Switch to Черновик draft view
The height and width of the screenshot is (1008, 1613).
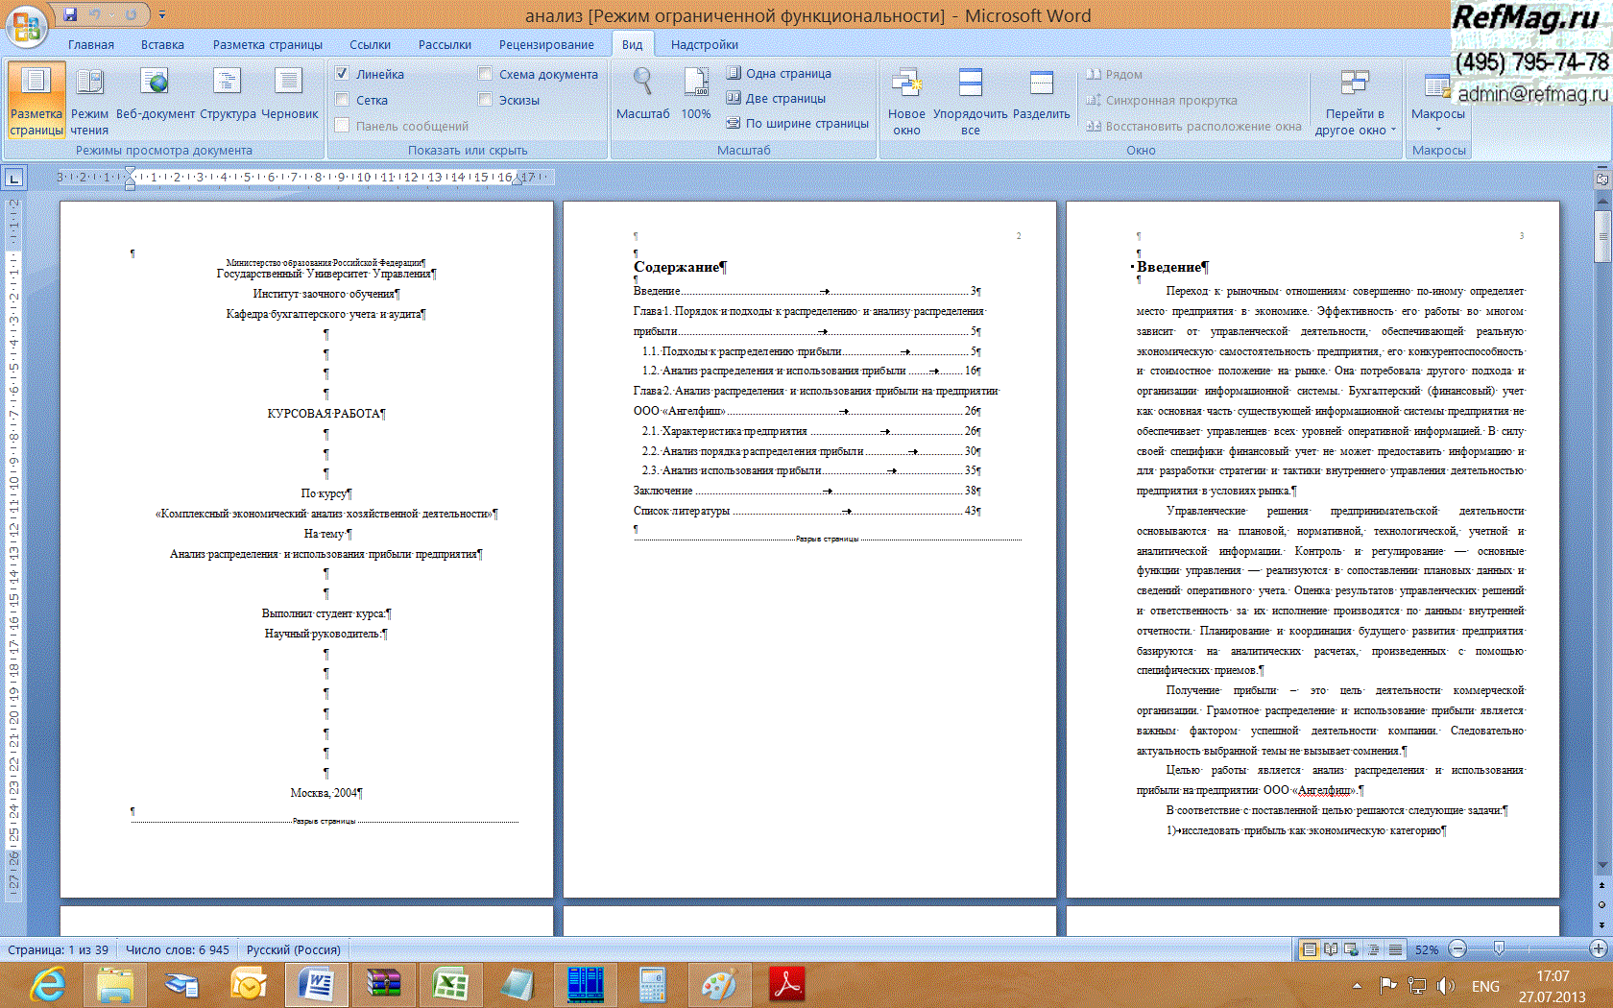289,94
